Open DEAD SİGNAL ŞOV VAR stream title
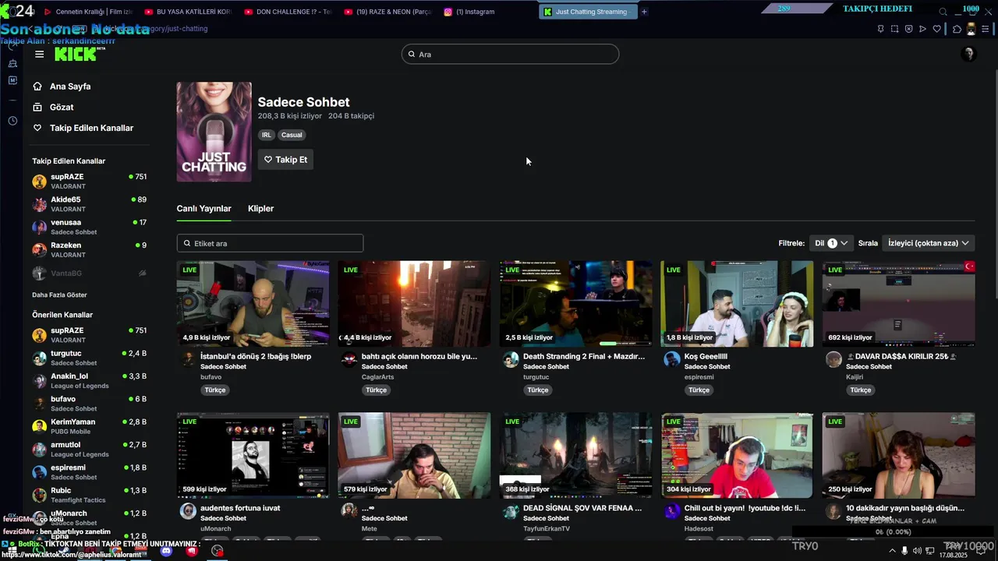Image resolution: width=998 pixels, height=561 pixels. [582, 508]
